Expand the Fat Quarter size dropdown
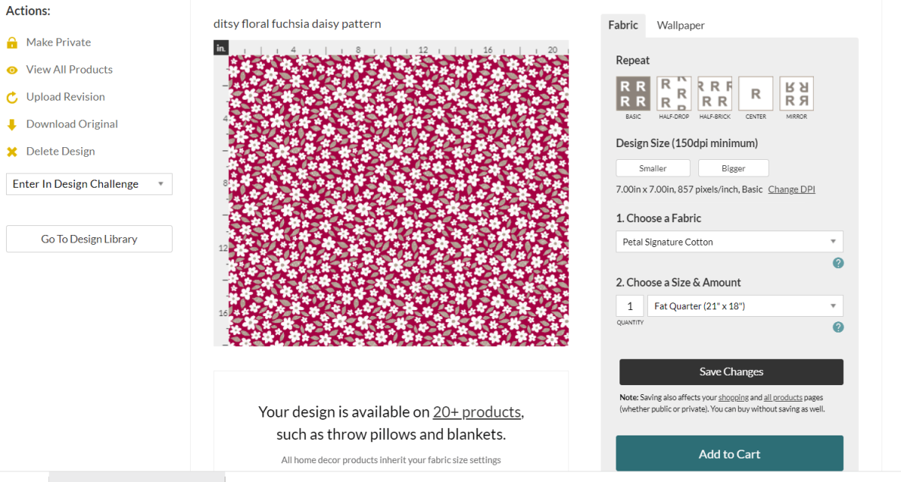The image size is (901, 482). point(744,306)
